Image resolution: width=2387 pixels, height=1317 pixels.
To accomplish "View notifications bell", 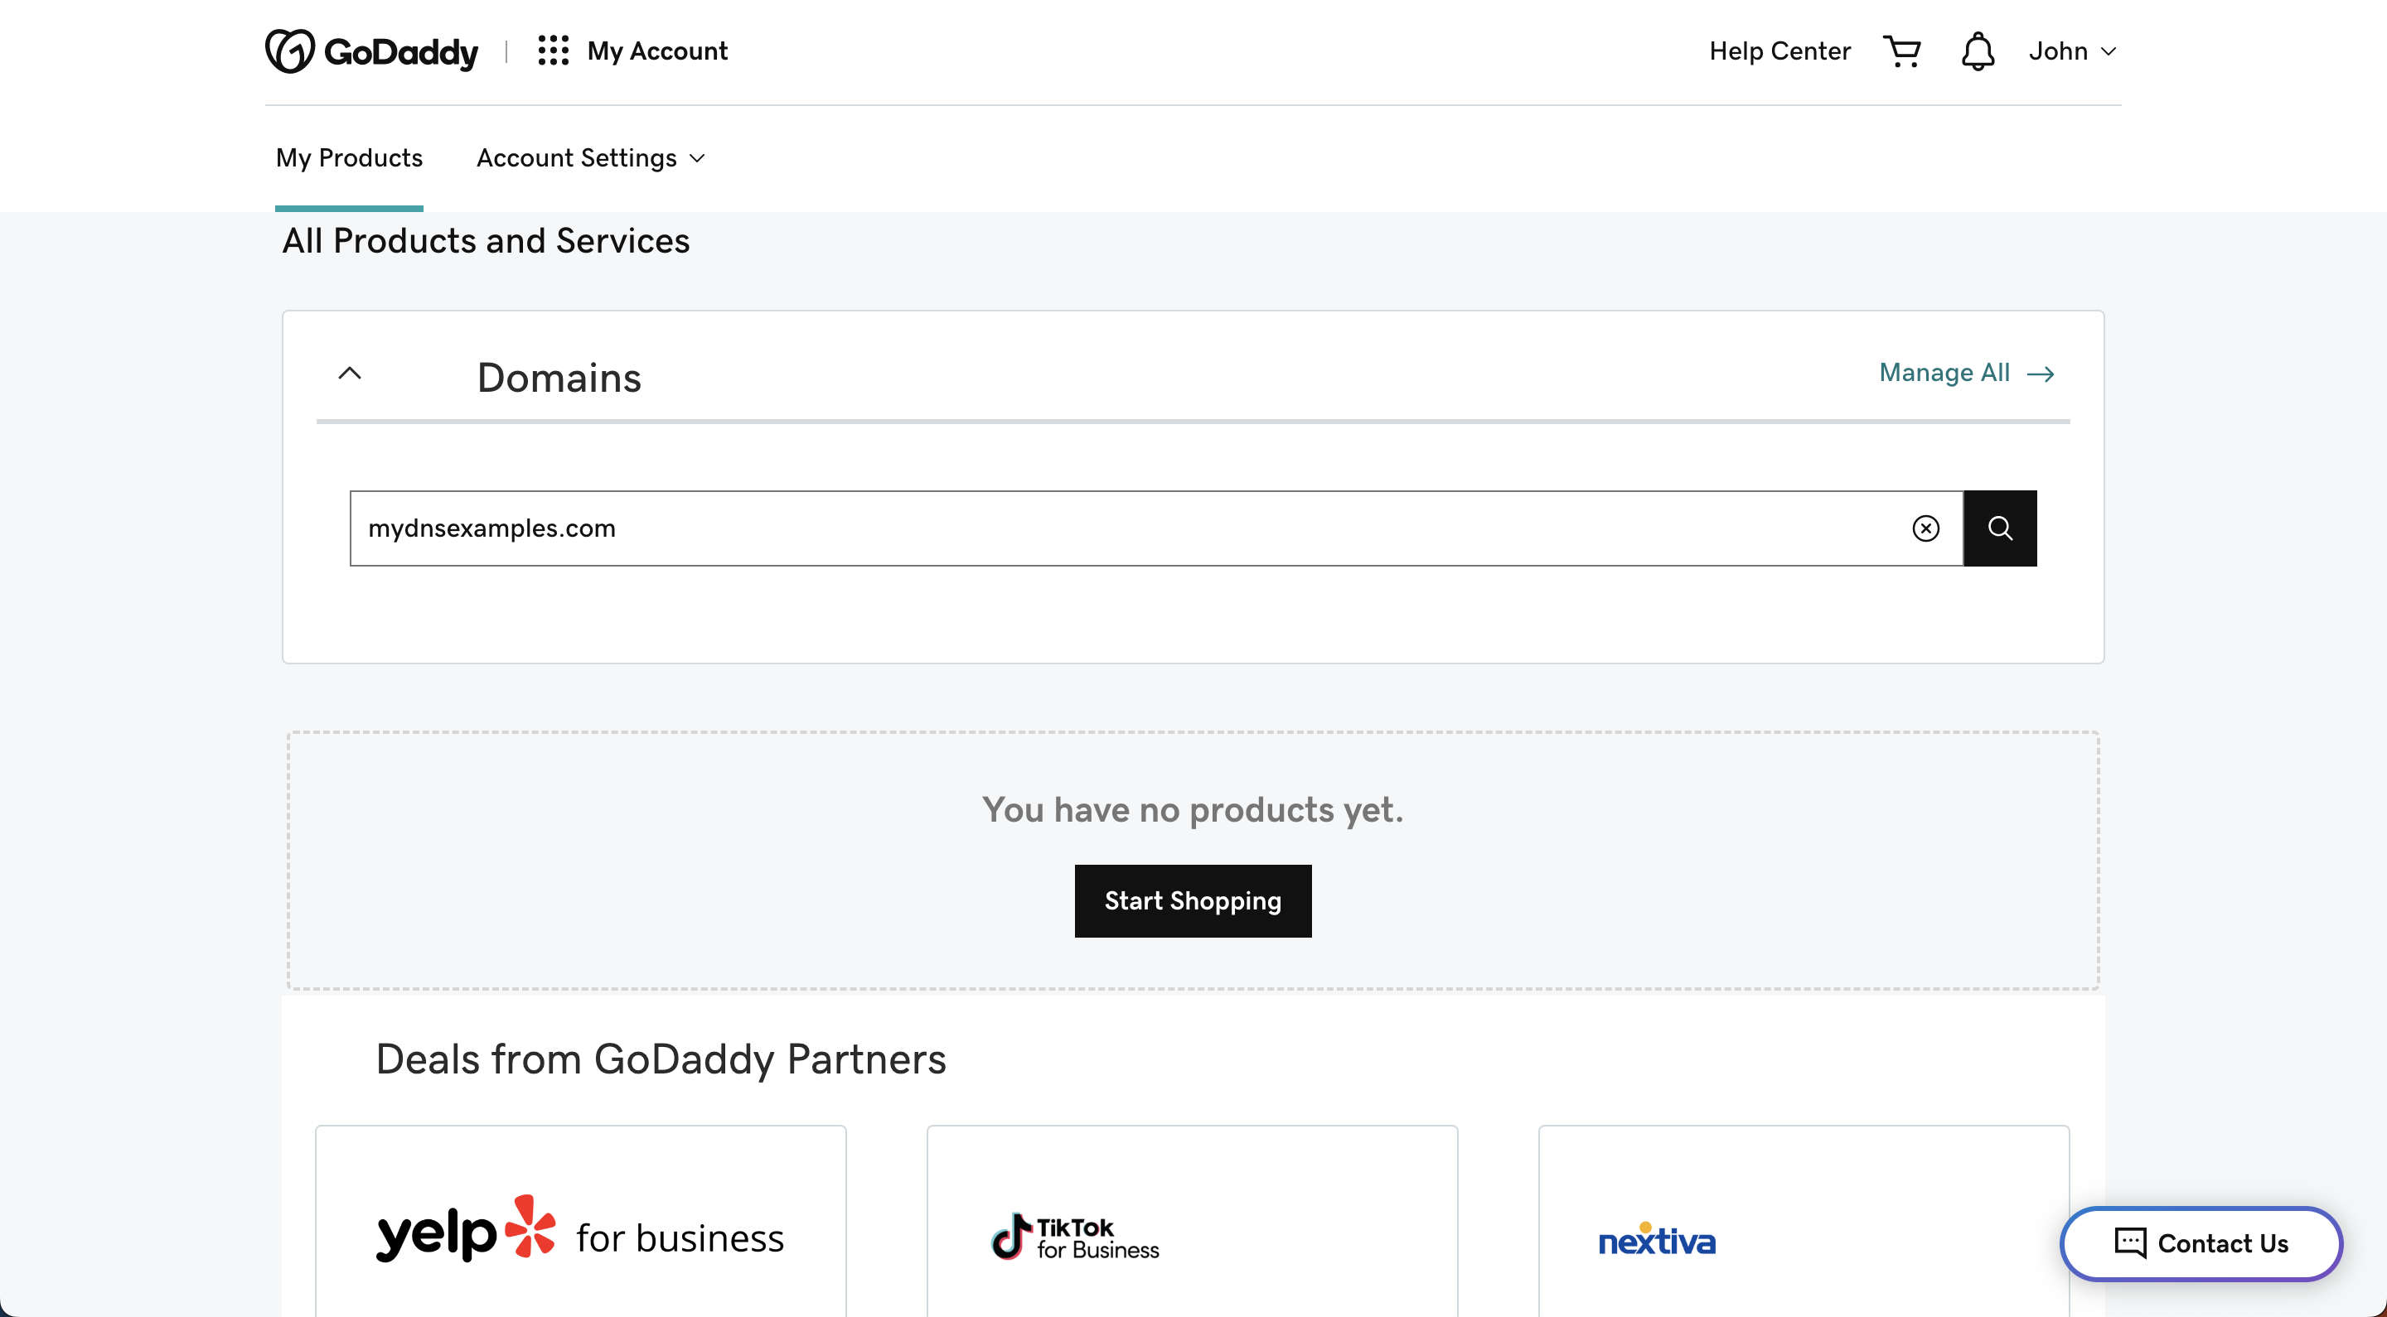I will [x=1977, y=51].
